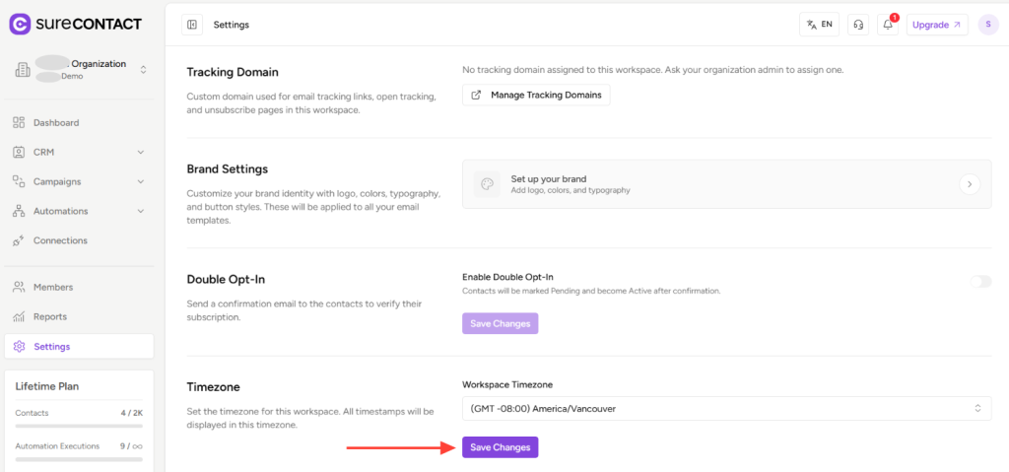Expand the CRM menu chevron
This screenshot has height=472, width=1009.
click(141, 152)
